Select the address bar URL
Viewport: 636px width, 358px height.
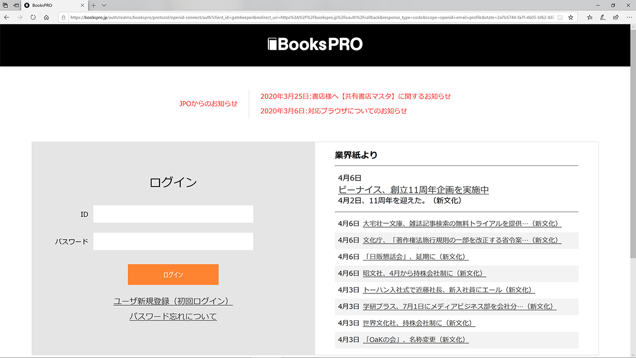pos(312,17)
